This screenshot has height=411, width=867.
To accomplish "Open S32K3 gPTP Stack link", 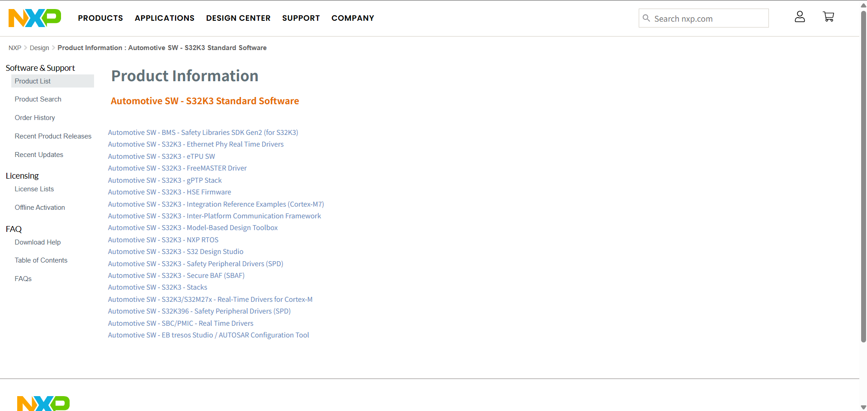I will [x=165, y=180].
